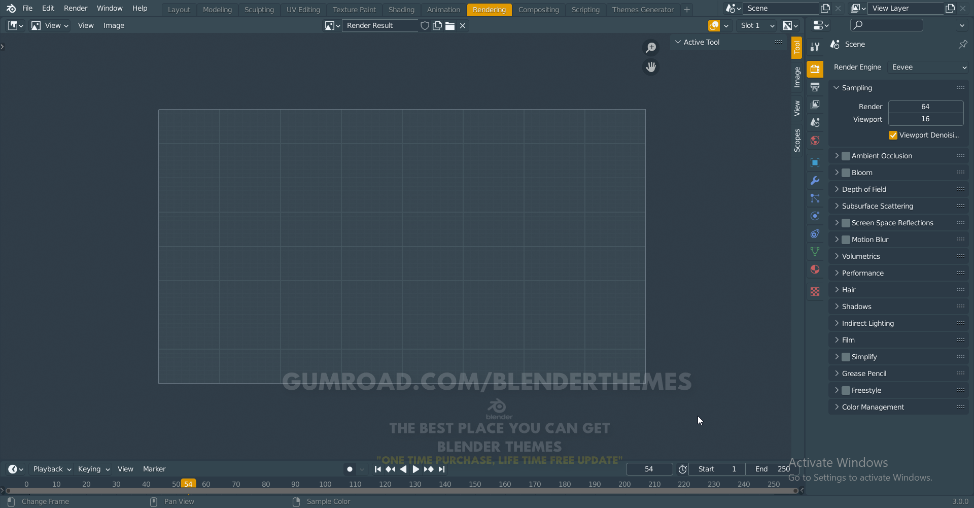Switch to the Compositing workspace tab
The height and width of the screenshot is (508, 974).
click(x=538, y=10)
